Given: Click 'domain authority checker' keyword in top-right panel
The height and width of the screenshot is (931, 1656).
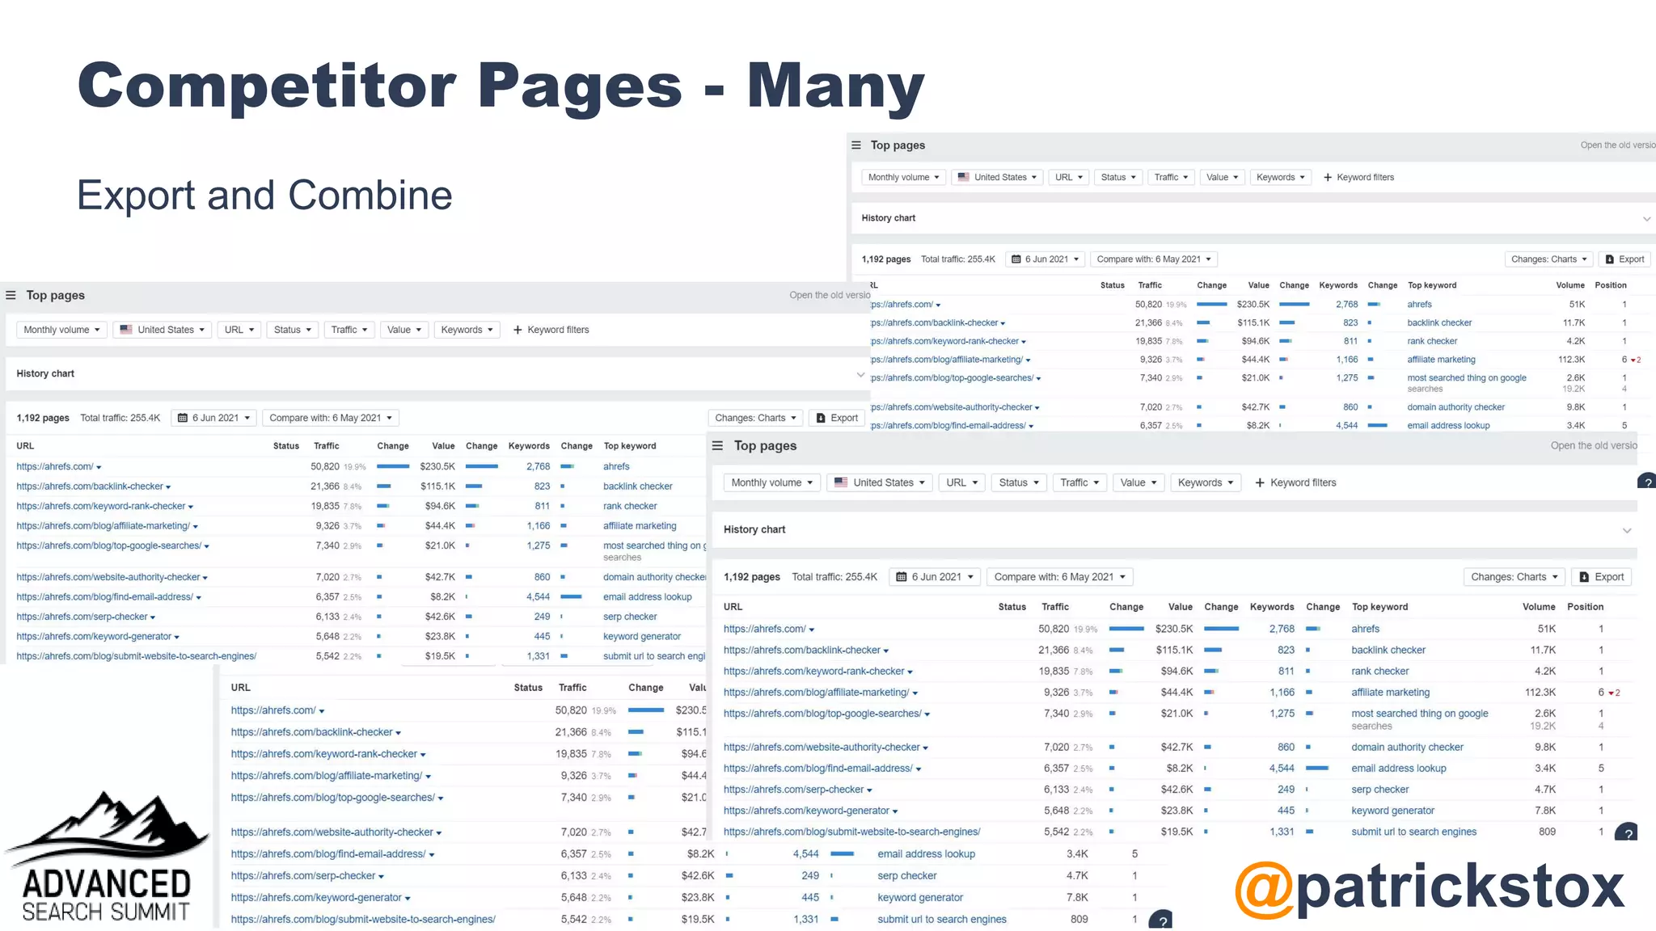Looking at the screenshot, I should click(x=1455, y=407).
